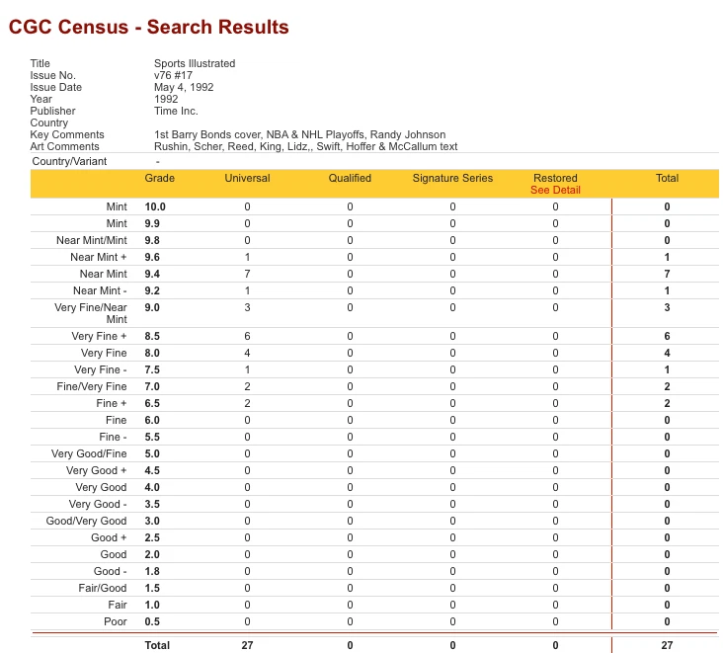Viewport: 723px width, 653px height.
Task: Click the Total label in the bottom row
Action: click(x=157, y=645)
